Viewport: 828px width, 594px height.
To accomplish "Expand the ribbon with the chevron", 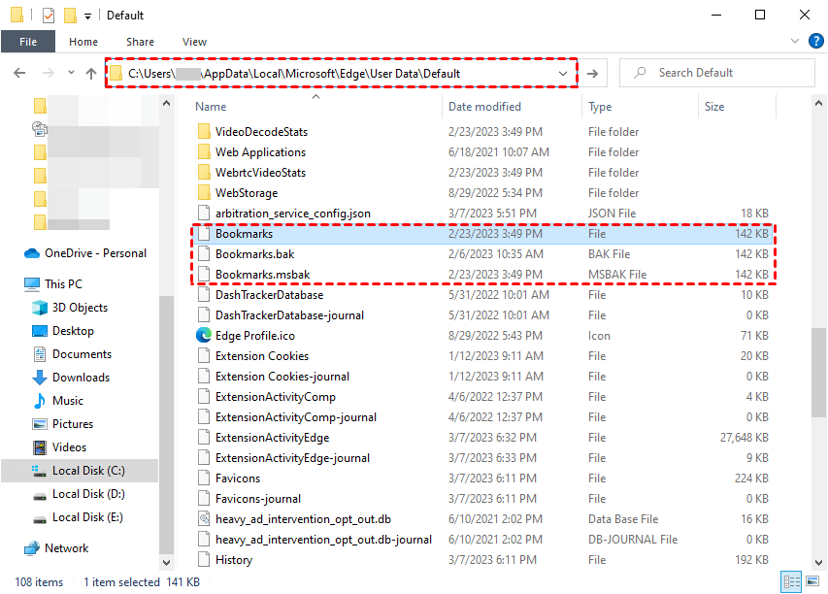I will [794, 41].
